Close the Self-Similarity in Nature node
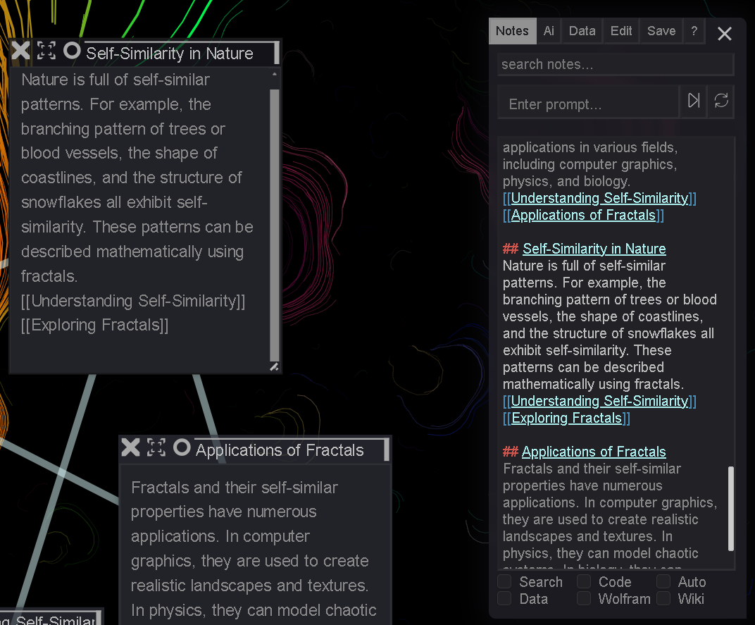This screenshot has width=755, height=625. [20, 51]
